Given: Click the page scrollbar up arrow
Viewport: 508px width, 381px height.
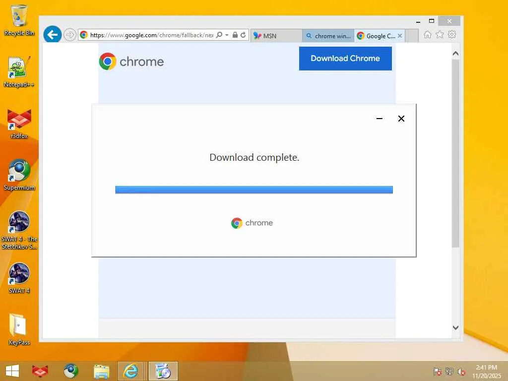Looking at the screenshot, I should pyautogui.click(x=455, y=54).
